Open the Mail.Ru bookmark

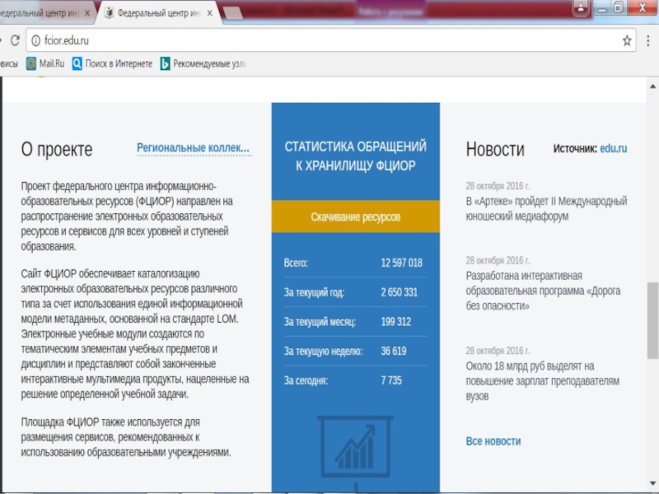(x=45, y=63)
